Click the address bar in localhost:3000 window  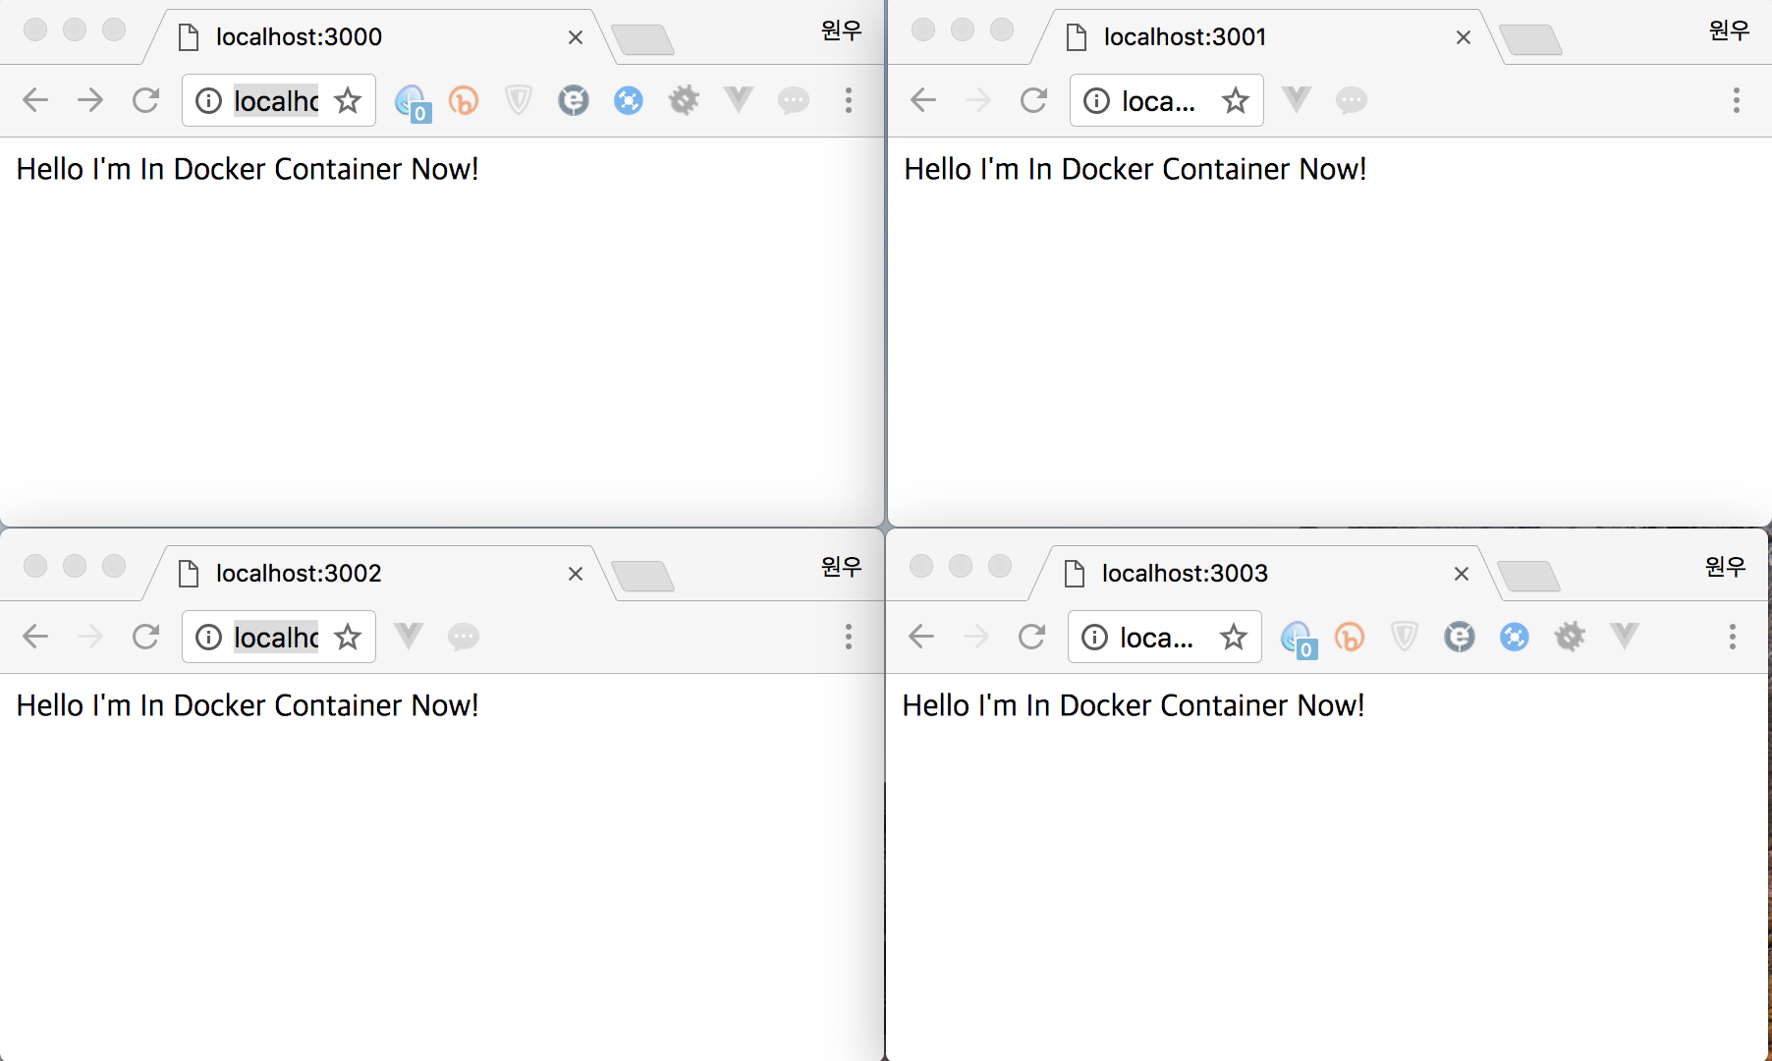pos(275,100)
